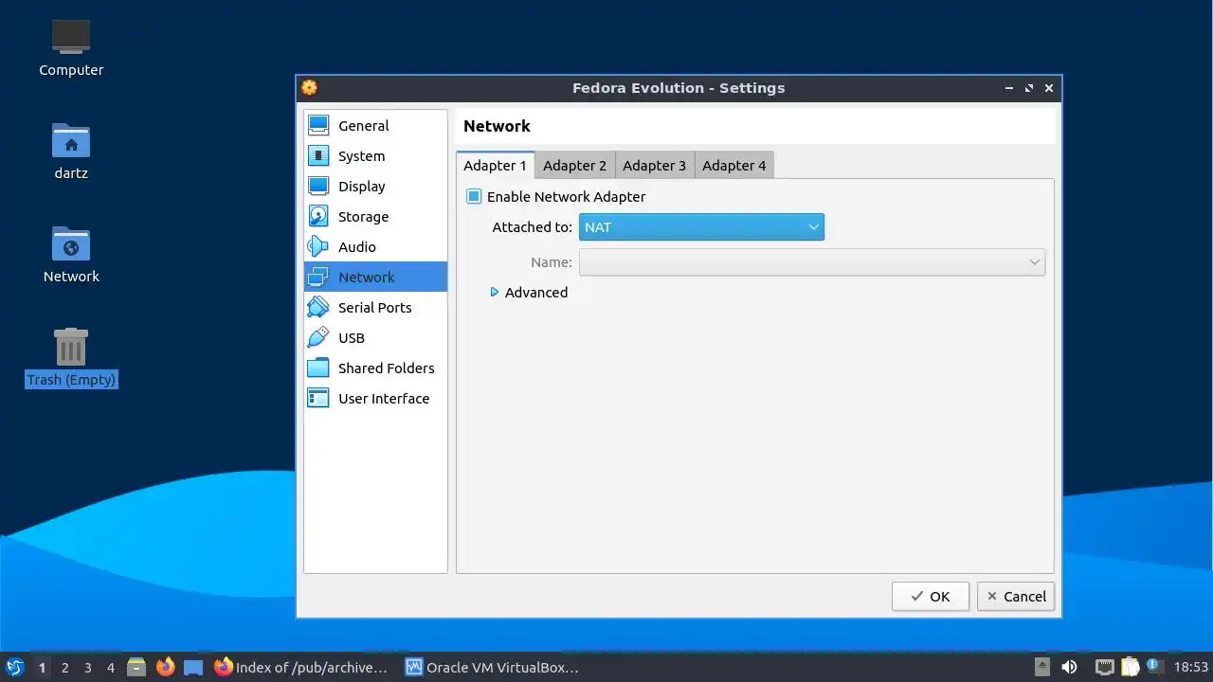Viewport: 1213px width, 682px height.
Task: Toggle the Enable Network Adapter checkbox
Action: [x=556, y=197]
